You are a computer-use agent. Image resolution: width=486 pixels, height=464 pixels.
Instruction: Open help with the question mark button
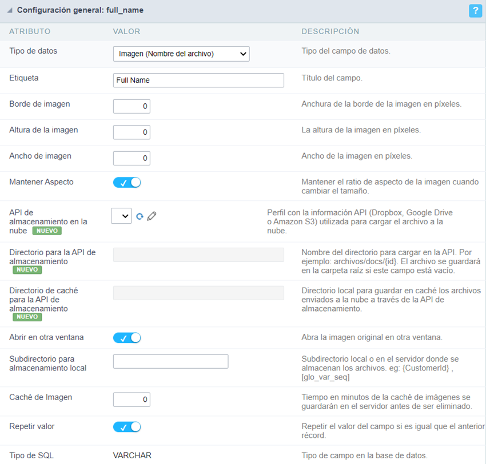[475, 11]
